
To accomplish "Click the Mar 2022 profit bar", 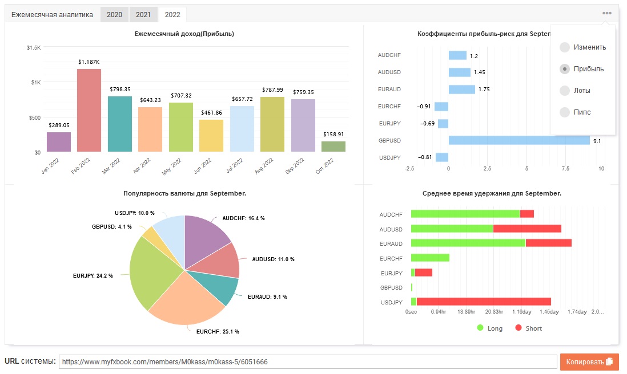I will (120, 124).
